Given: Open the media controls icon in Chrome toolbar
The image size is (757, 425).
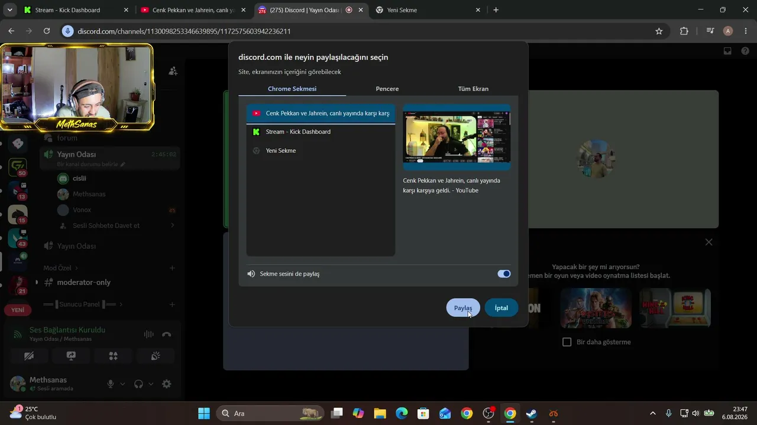Looking at the screenshot, I should 710,31.
